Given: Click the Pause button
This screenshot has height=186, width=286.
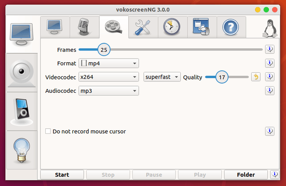Looking at the screenshot, I should click(x=154, y=175).
